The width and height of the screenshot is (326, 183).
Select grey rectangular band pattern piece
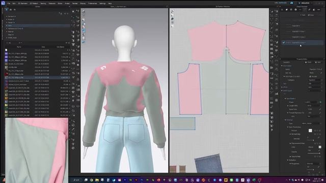coord(182,124)
